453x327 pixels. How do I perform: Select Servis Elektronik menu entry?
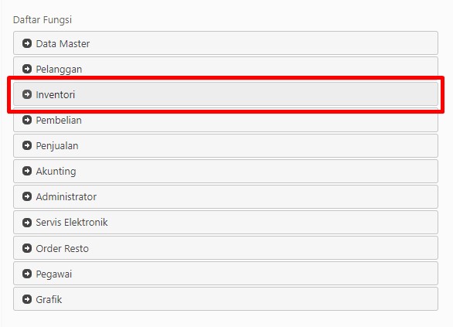226,222
